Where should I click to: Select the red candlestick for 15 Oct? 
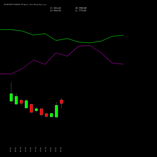pyautogui.click(x=41, y=112)
